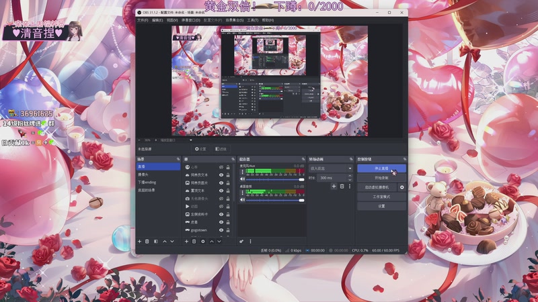Screen dimensions: 538x302
Task: Select the 直播 scene
Action: pyautogui.click(x=158, y=166)
